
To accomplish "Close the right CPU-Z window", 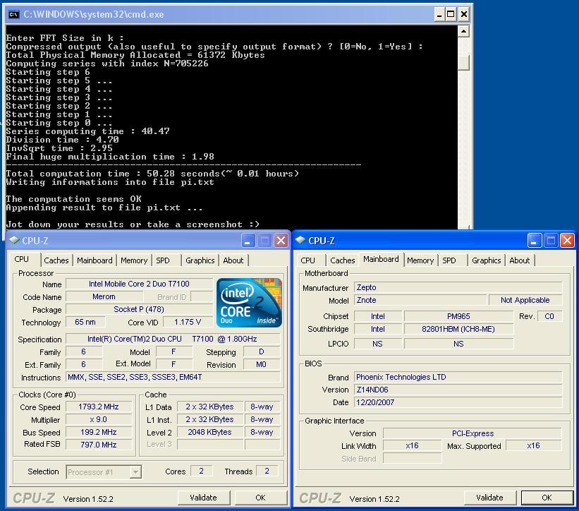I will coord(567,241).
